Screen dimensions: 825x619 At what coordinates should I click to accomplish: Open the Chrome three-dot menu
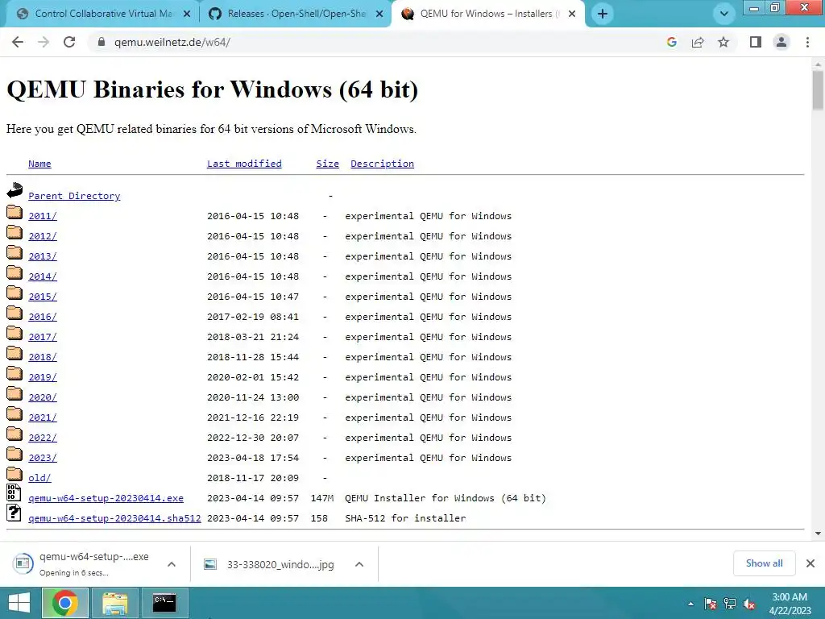[807, 42]
